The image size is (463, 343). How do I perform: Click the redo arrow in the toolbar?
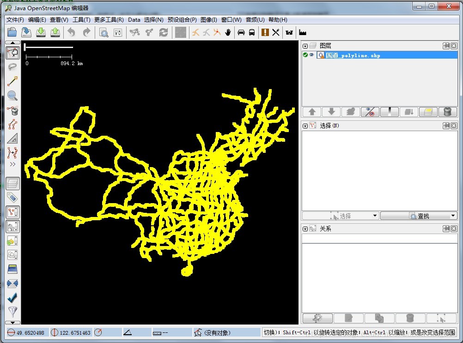[x=86, y=32]
